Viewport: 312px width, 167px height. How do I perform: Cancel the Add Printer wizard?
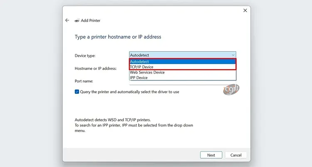tap(236, 155)
